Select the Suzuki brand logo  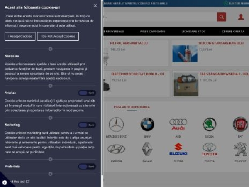coord(178,149)
